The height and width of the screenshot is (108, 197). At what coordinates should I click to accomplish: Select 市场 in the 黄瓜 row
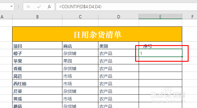[80, 98]
